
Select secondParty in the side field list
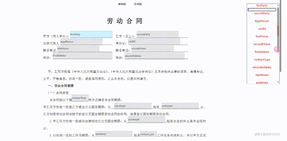pyautogui.click(x=262, y=13)
